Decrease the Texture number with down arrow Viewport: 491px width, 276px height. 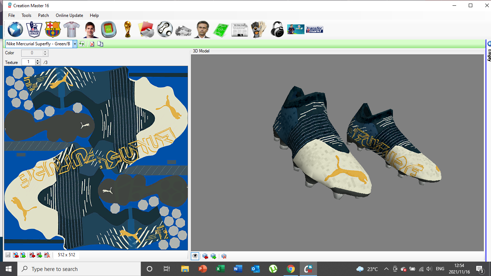38,64
